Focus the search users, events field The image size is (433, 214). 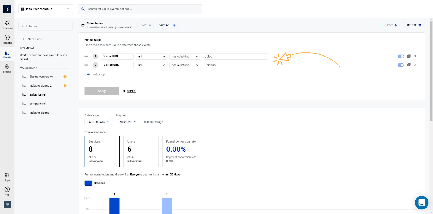pos(140,9)
